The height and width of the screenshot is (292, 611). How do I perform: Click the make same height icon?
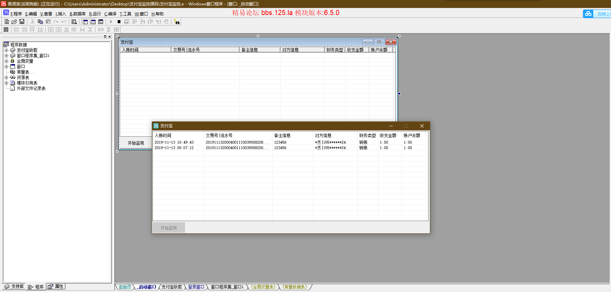pyautogui.click(x=109, y=29)
